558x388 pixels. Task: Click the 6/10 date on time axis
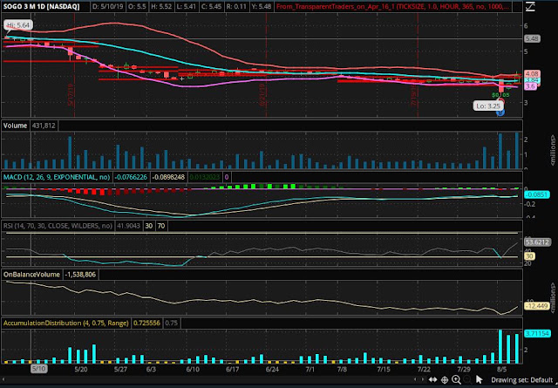coord(193,369)
